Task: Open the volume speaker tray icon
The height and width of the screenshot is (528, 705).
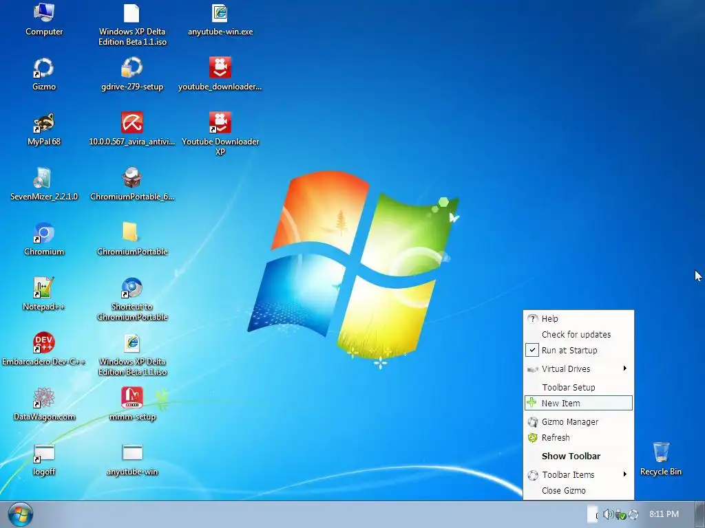Action: 608,514
